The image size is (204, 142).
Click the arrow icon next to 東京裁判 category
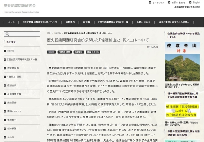[5, 120]
